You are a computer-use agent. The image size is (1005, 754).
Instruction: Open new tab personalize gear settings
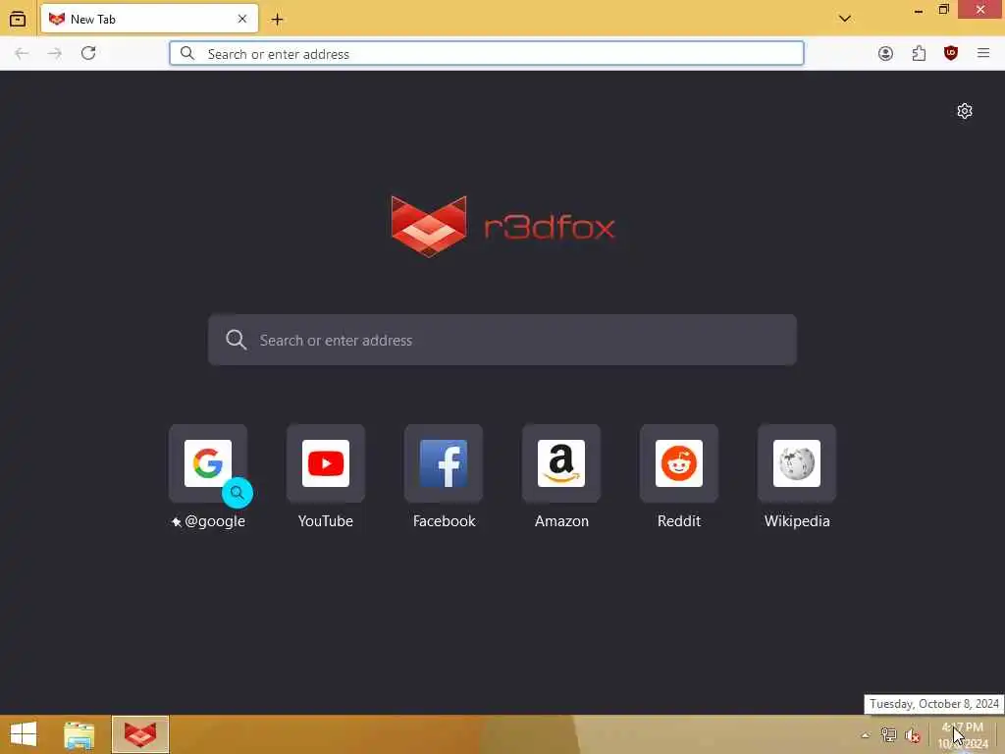964,111
